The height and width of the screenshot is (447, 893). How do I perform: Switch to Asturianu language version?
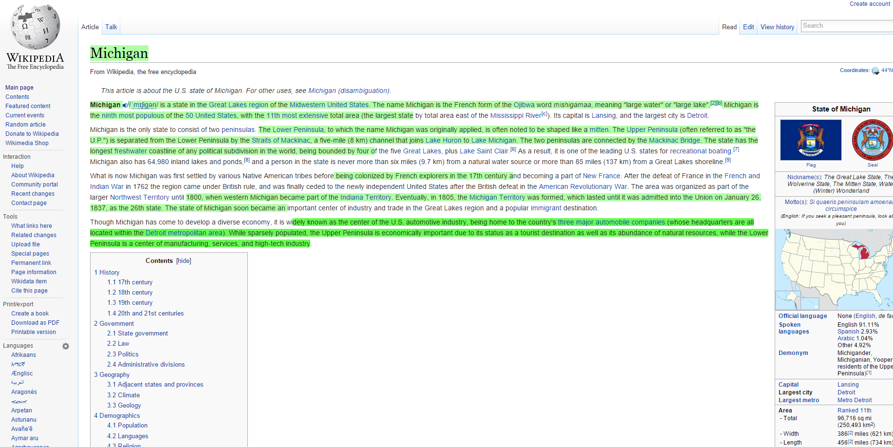click(24, 420)
